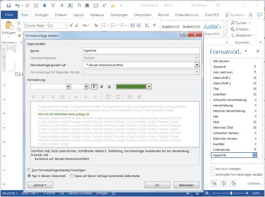Viewport: 265px width, 197px height.
Task: Open the comments speech bubble icon
Action: tap(260, 15)
